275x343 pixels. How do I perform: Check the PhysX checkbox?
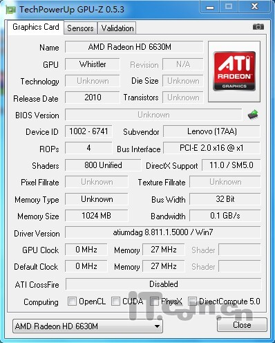click(x=154, y=302)
